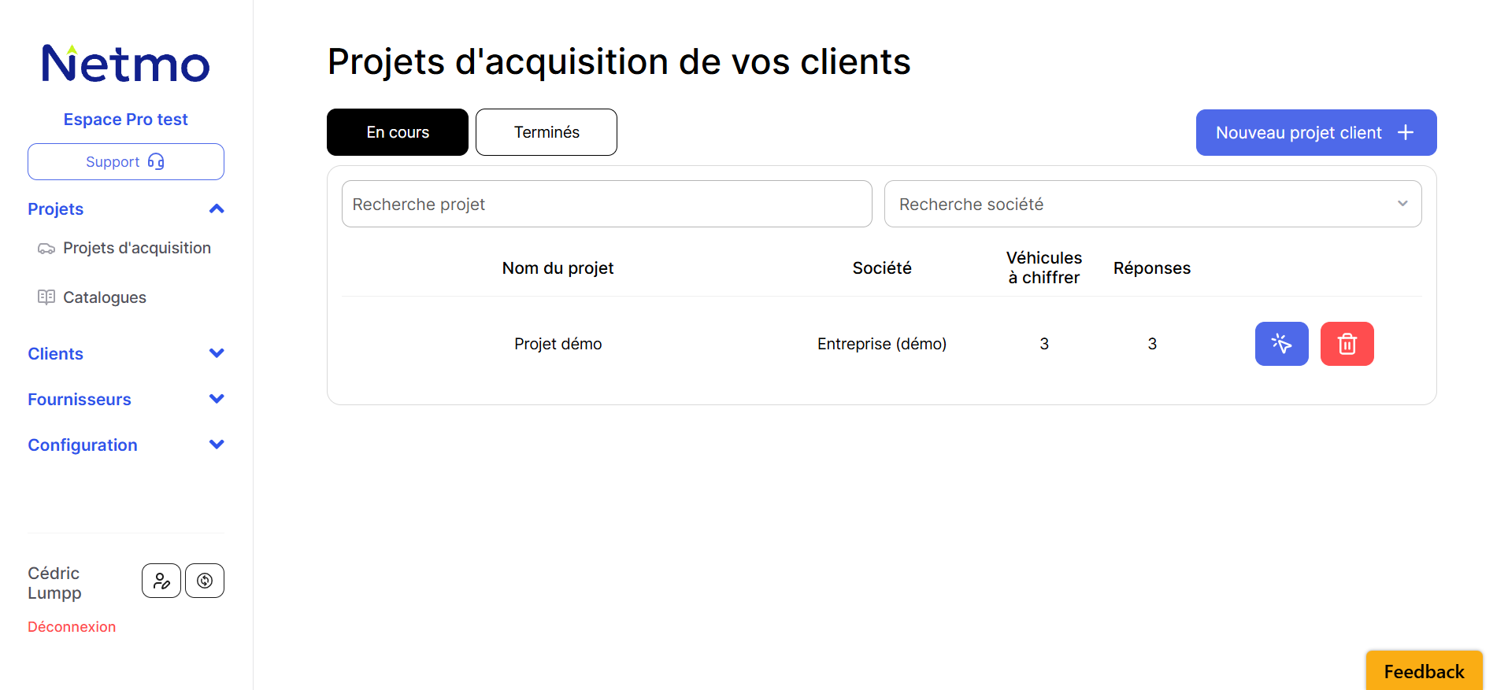The width and height of the screenshot is (1508, 690).
Task: Select the Fournisseurs menu heading
Action: tap(80, 400)
